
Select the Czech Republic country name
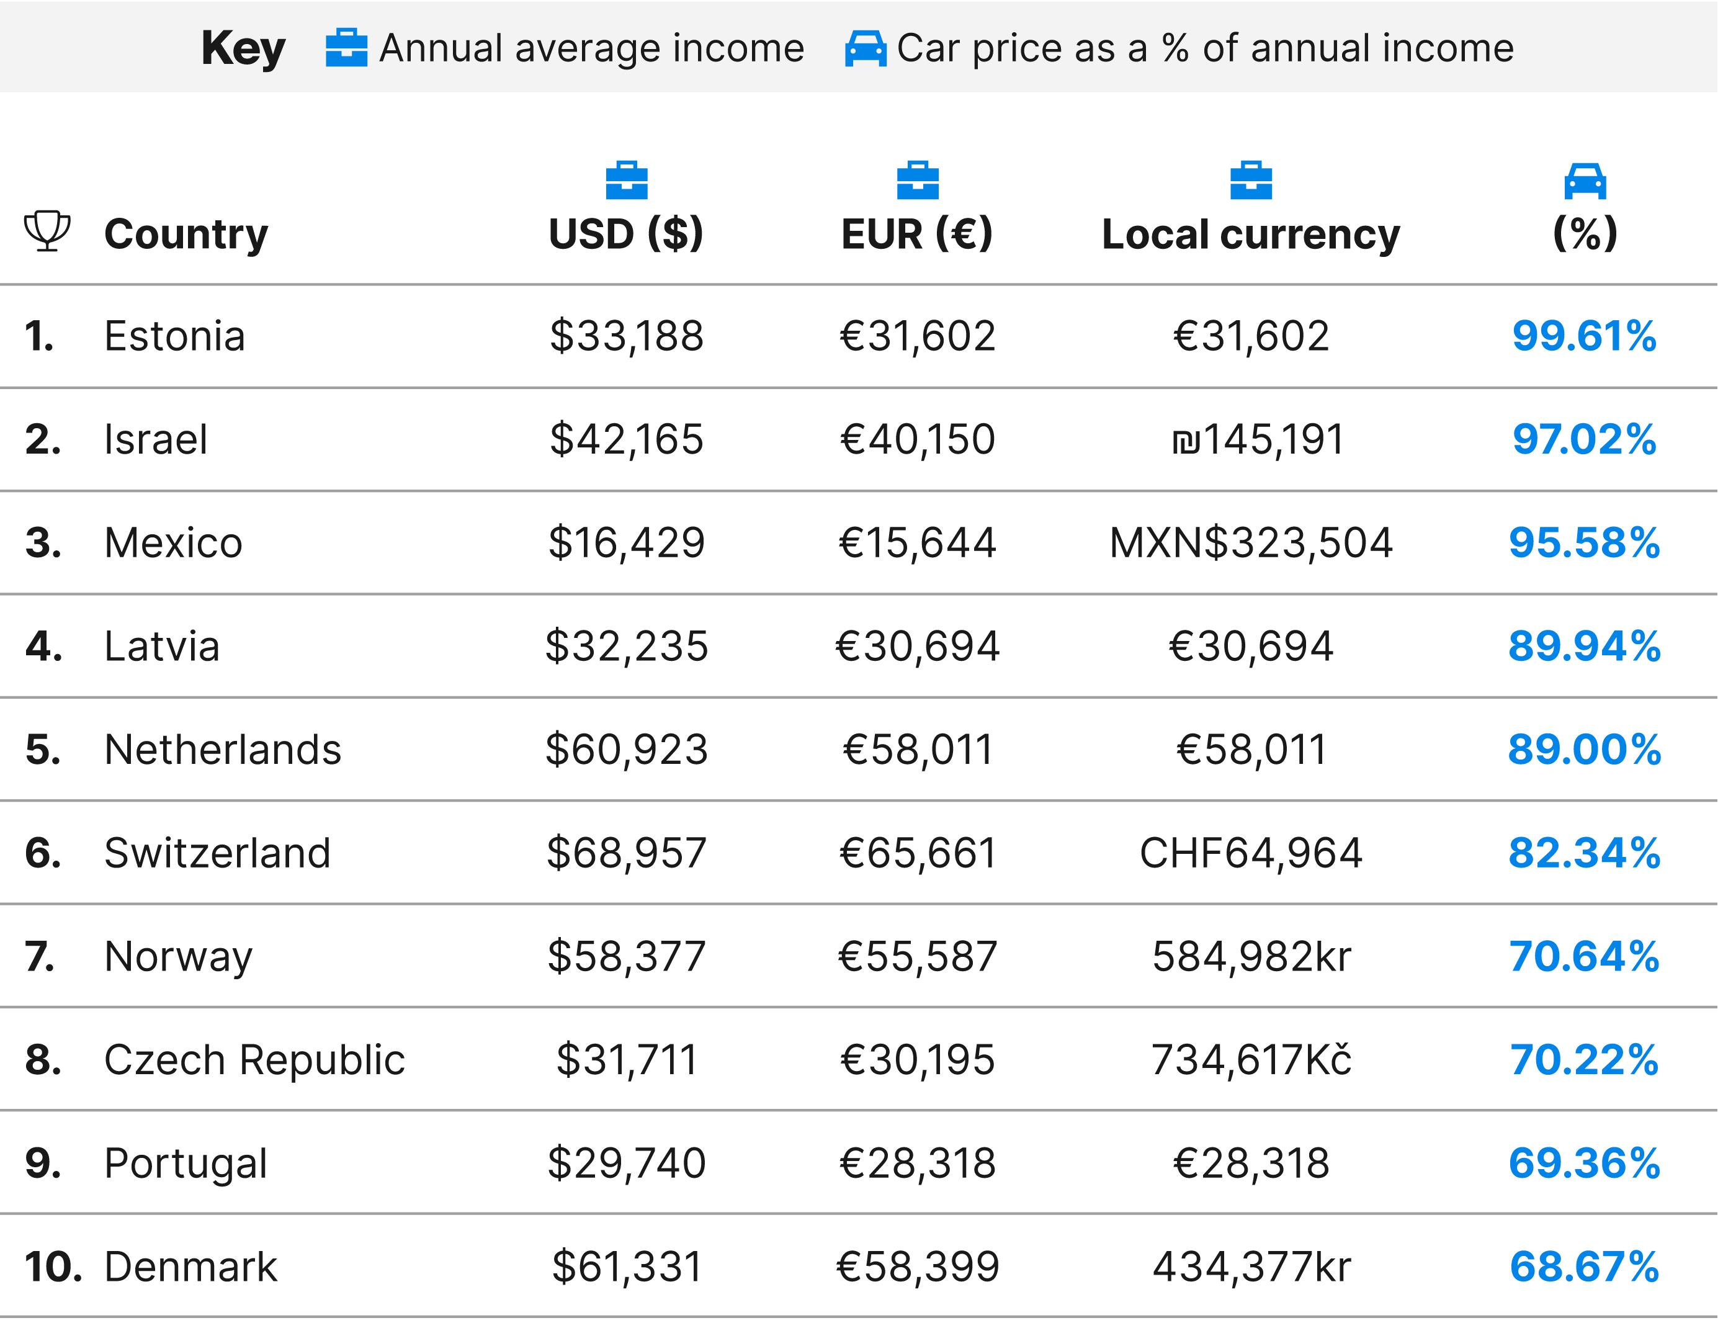(254, 1059)
